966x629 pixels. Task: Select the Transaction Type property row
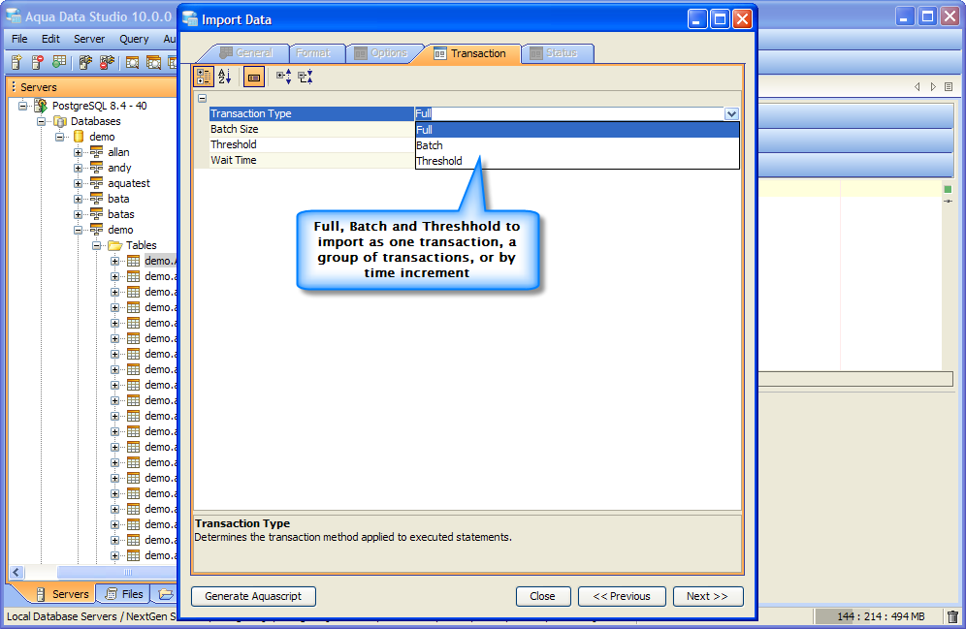coord(311,113)
